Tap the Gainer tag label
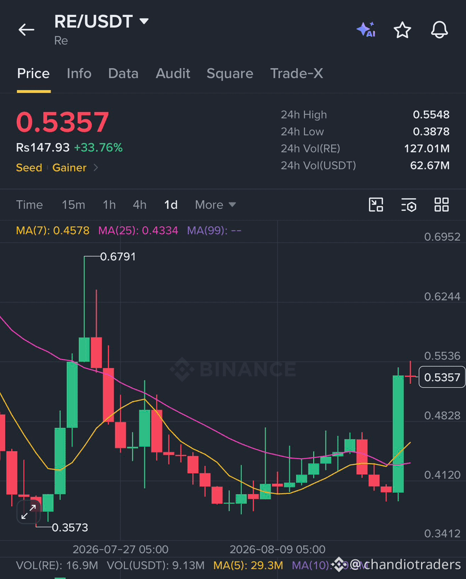This screenshot has width=466, height=579. pos(69,168)
